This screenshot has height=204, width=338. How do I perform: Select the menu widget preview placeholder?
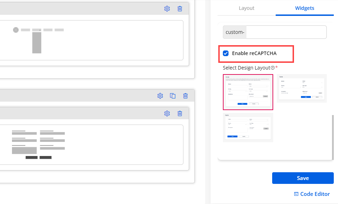click(92, 40)
